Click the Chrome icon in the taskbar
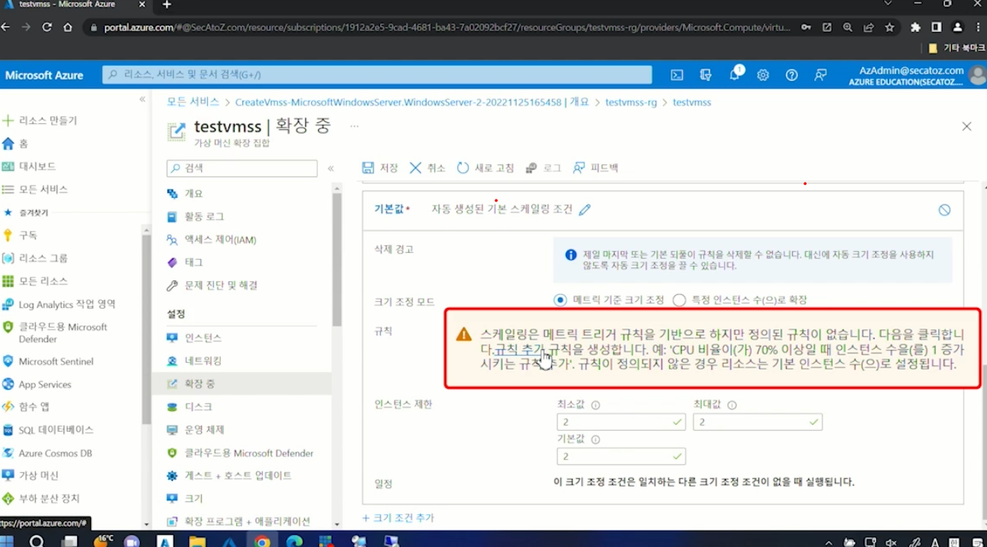Image resolution: width=987 pixels, height=547 pixels. [x=262, y=541]
